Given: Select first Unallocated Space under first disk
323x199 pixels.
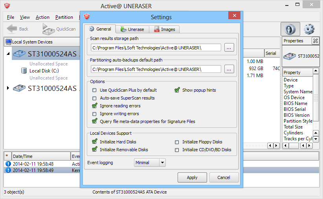Looking at the screenshot, I should 48,64.
